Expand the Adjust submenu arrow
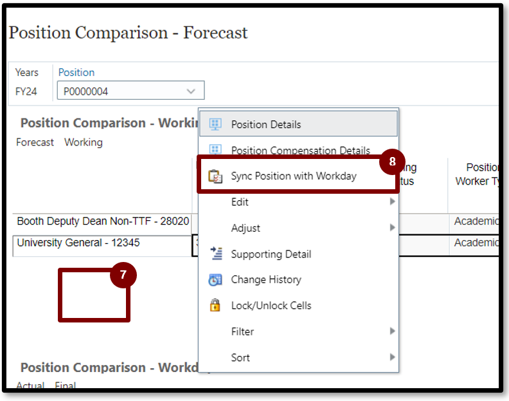 392,228
